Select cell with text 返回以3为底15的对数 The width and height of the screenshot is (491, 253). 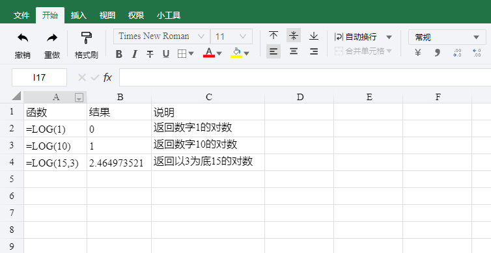tap(208, 163)
